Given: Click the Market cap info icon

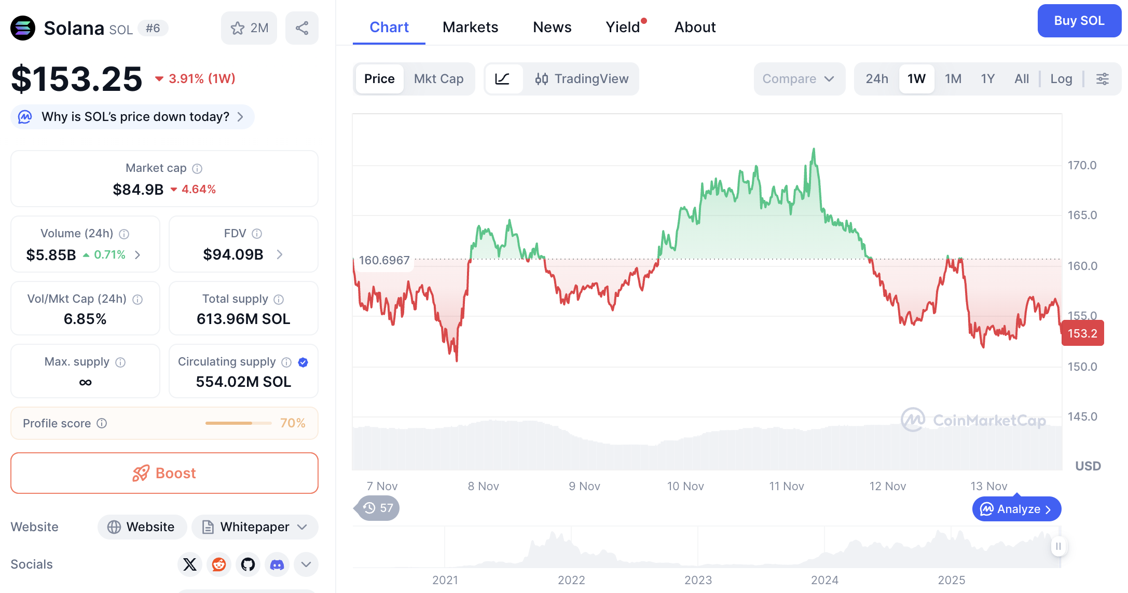Looking at the screenshot, I should 197,168.
